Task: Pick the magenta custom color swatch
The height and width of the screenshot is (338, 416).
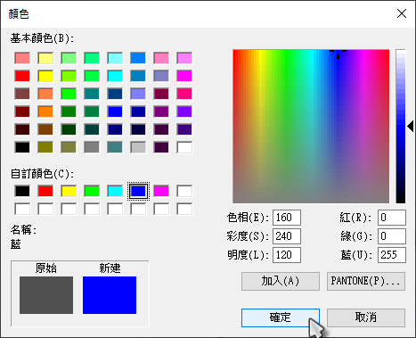Action: pos(161,191)
